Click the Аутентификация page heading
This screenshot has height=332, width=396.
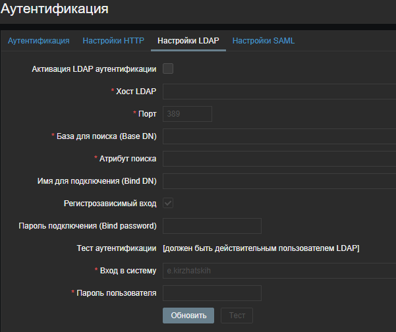54,9
